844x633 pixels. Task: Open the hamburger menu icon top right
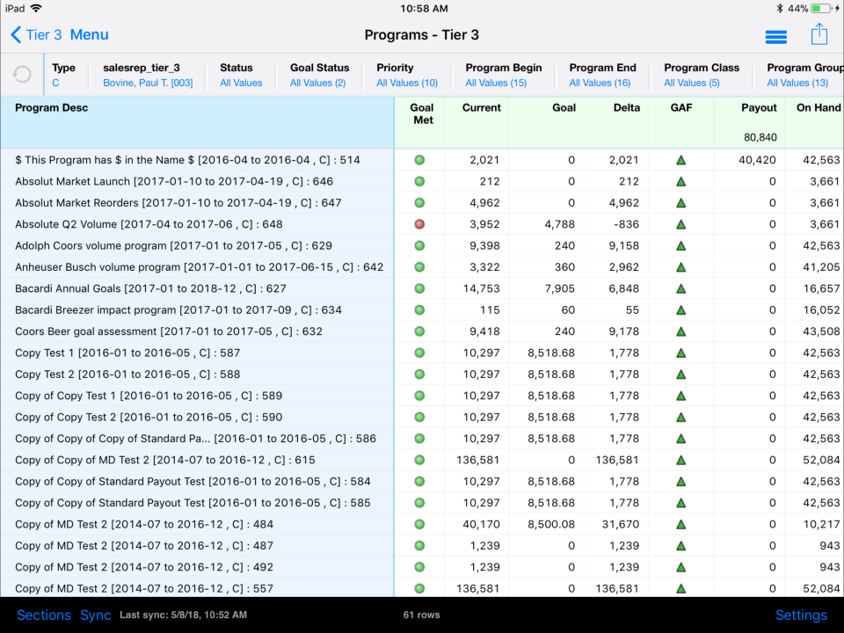click(x=775, y=36)
